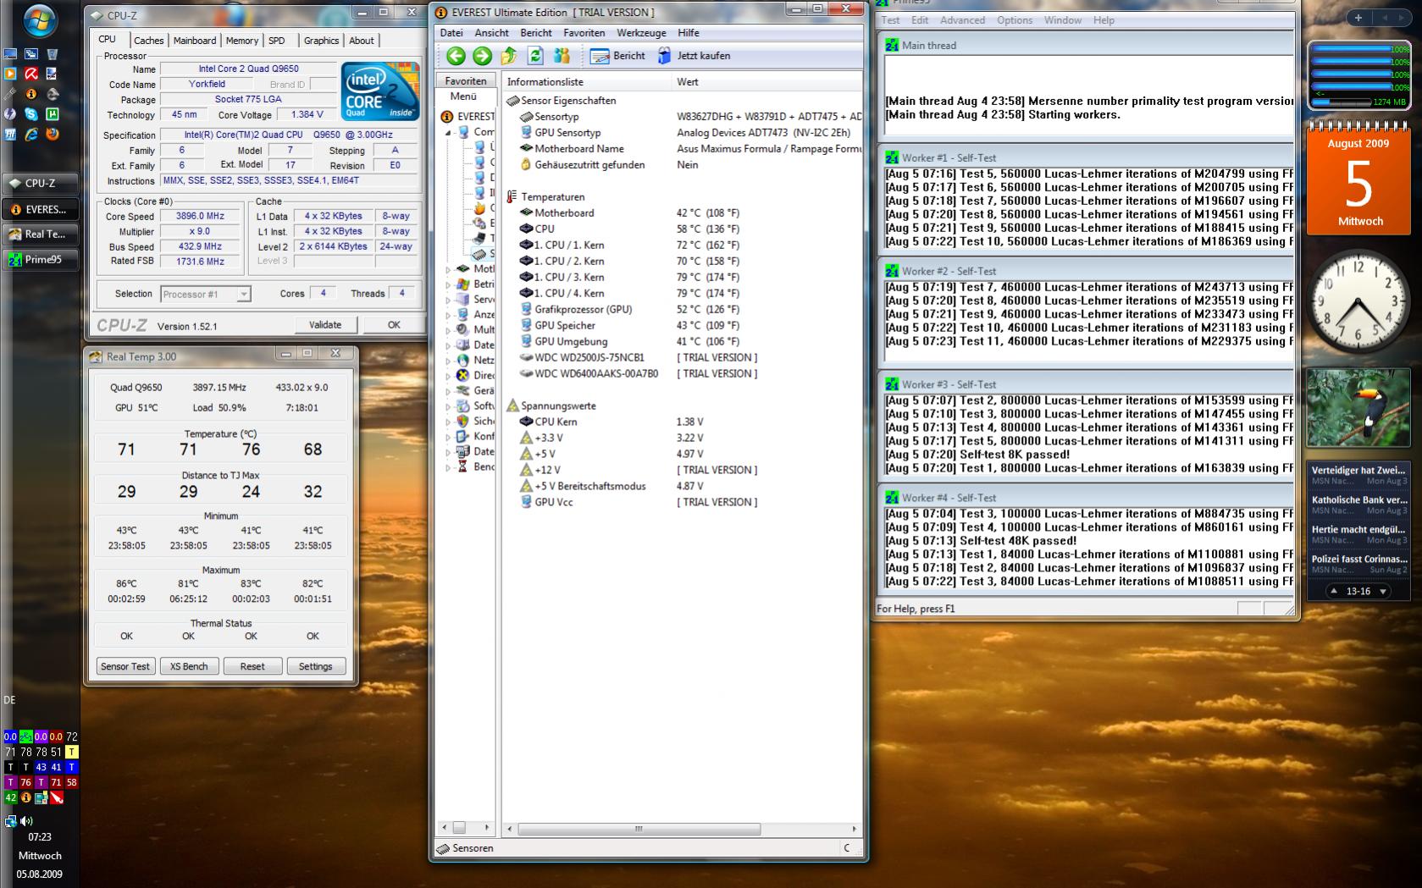
Task: Click the Informationsliste column header
Action: click(587, 82)
